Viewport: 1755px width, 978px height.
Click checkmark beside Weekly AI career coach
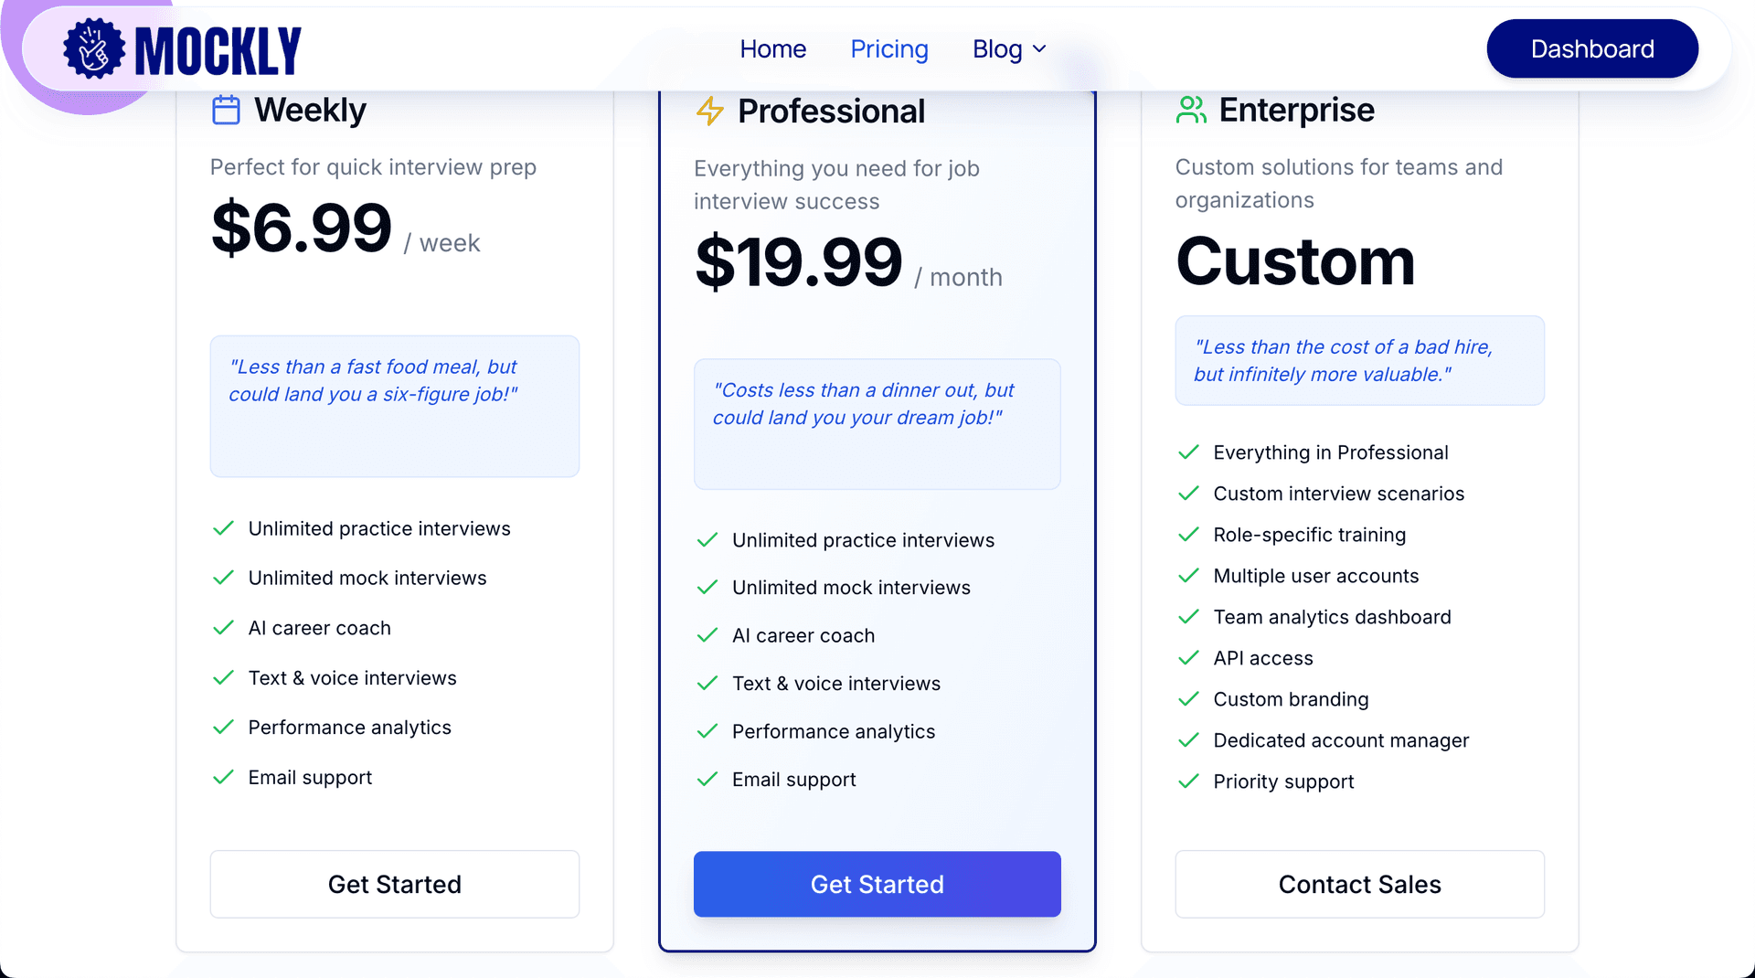[x=223, y=628]
